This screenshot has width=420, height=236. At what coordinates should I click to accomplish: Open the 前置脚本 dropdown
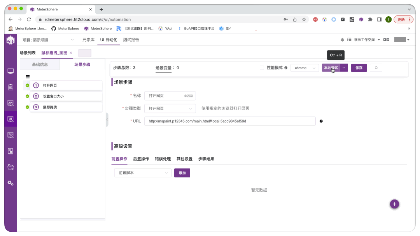(x=142, y=173)
